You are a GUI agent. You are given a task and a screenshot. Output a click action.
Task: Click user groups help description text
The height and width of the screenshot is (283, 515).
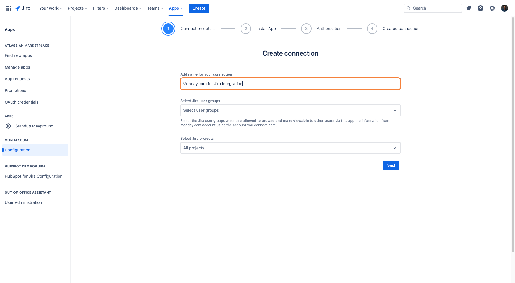285,123
